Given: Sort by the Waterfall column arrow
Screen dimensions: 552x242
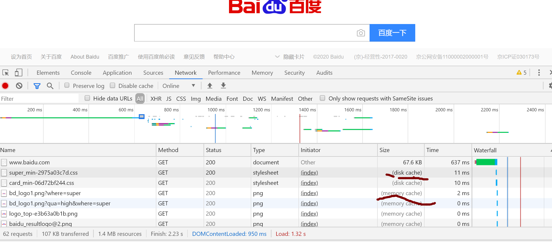Looking at the screenshot, I should 551,150.
